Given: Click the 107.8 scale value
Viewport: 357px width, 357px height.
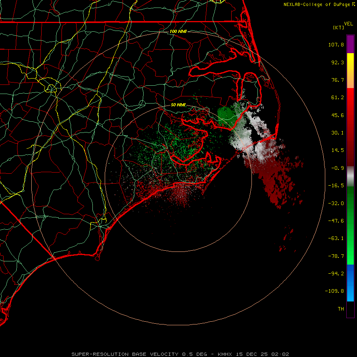Looking at the screenshot, I should click(336, 44).
